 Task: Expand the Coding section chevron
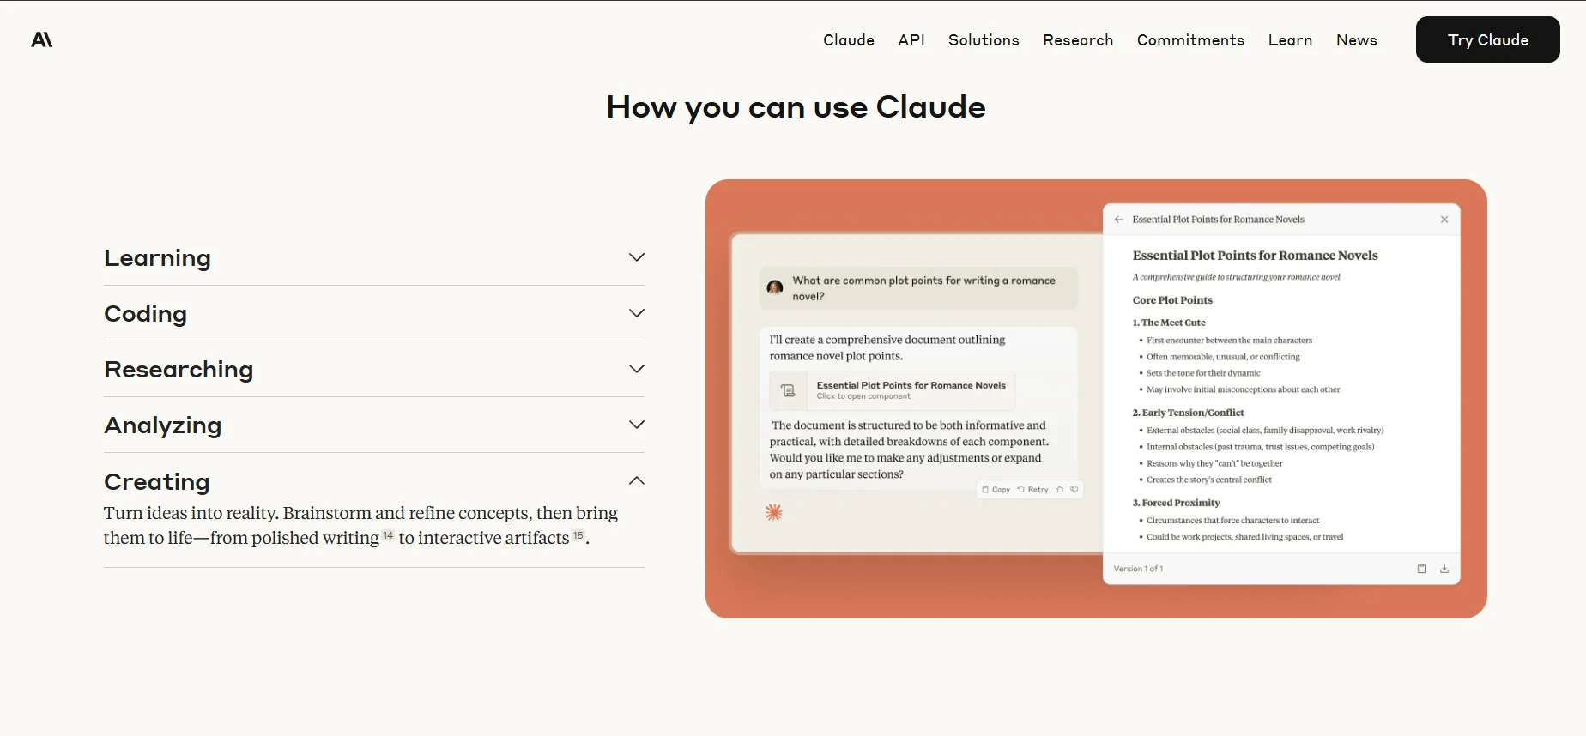click(636, 313)
